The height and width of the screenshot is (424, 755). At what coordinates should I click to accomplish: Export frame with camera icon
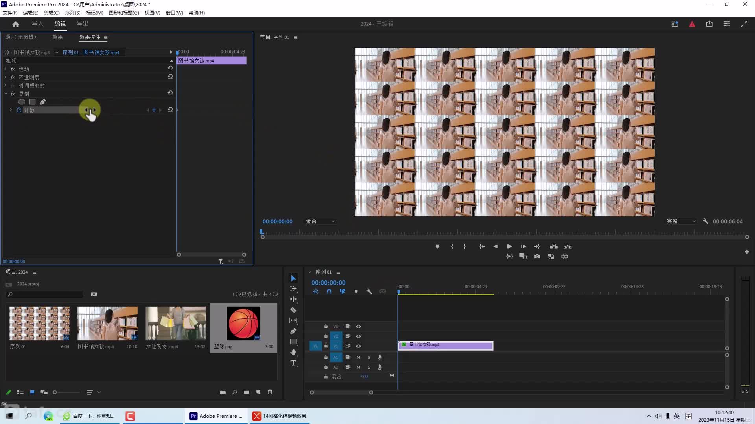[537, 256]
